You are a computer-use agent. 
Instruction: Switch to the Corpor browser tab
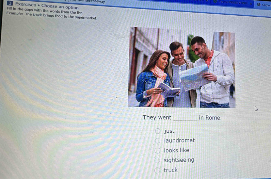(x=265, y=5)
